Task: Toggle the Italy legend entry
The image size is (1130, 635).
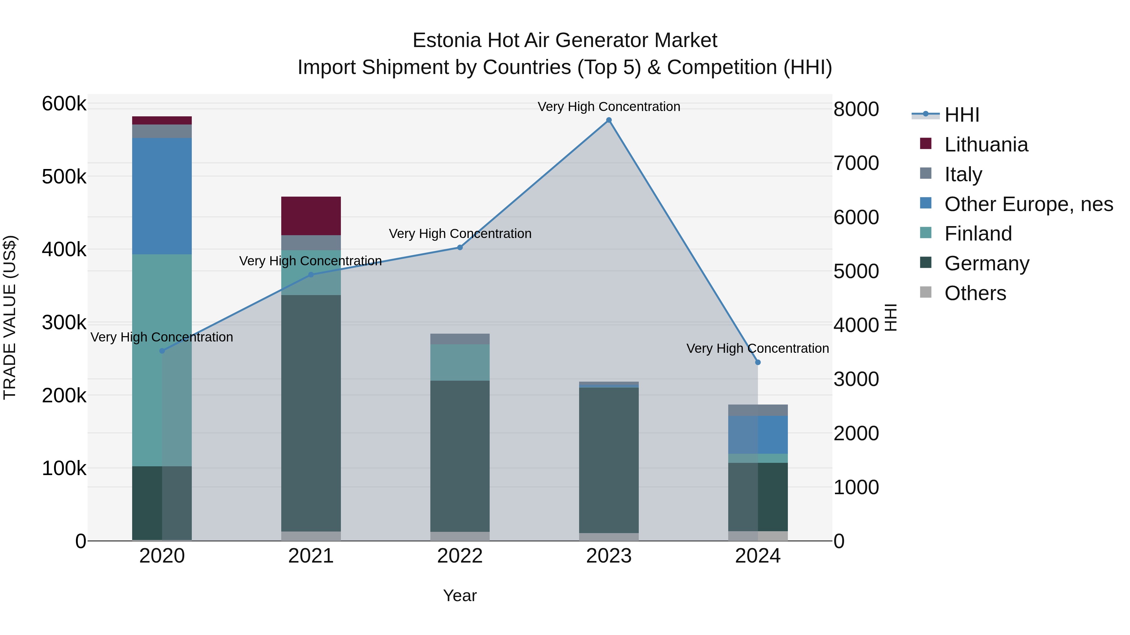Action: [950, 174]
